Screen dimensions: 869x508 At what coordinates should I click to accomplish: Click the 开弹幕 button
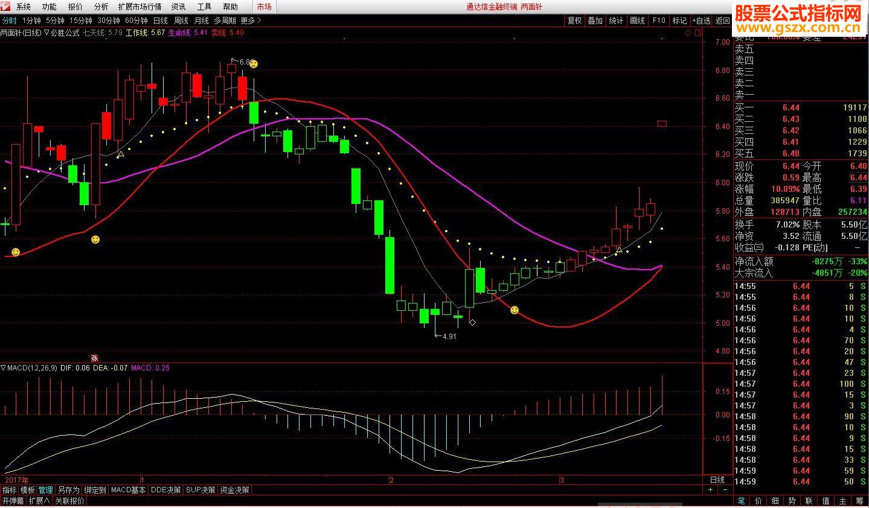pyautogui.click(x=13, y=501)
